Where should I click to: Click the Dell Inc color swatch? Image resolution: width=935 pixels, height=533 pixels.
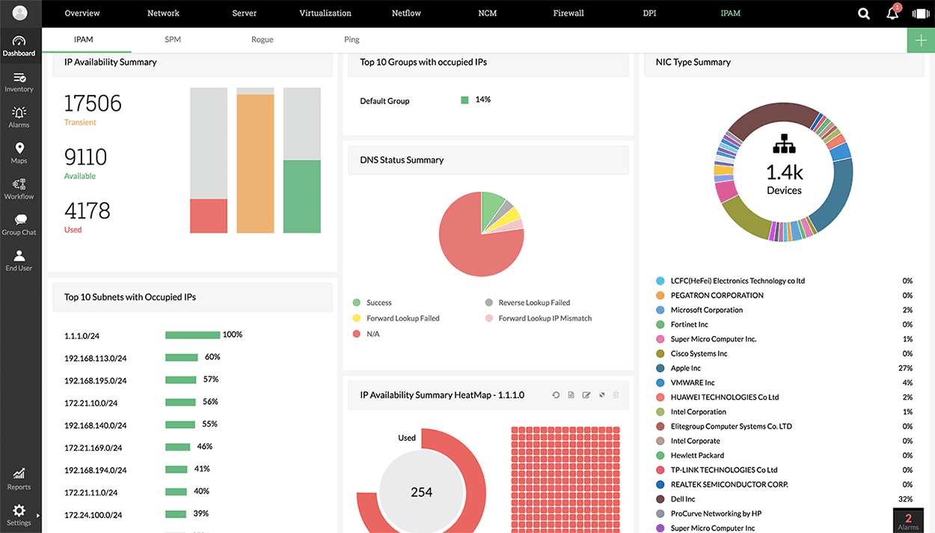660,499
